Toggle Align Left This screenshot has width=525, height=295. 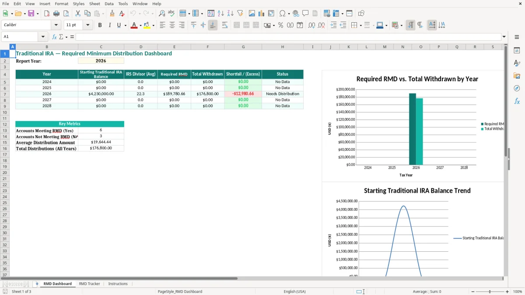click(x=162, y=25)
